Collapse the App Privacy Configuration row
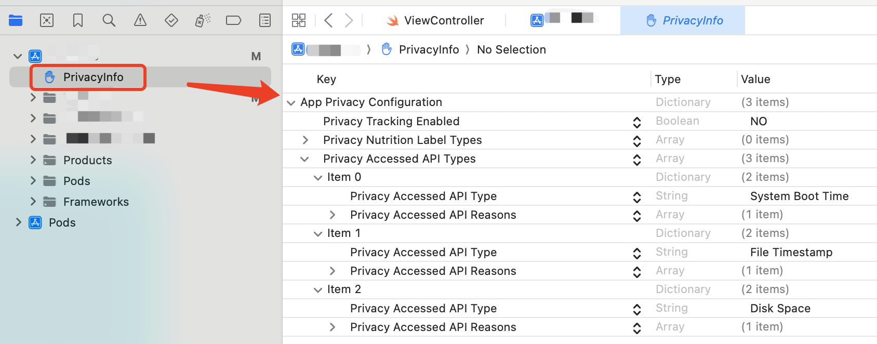877x344 pixels. [x=291, y=103]
